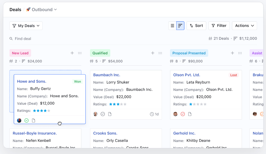
Task: Open notes document icon on Baumbach Inc. card
Action: pos(110,114)
